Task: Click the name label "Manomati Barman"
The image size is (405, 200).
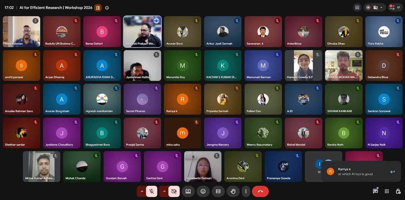Action: tap(259, 77)
